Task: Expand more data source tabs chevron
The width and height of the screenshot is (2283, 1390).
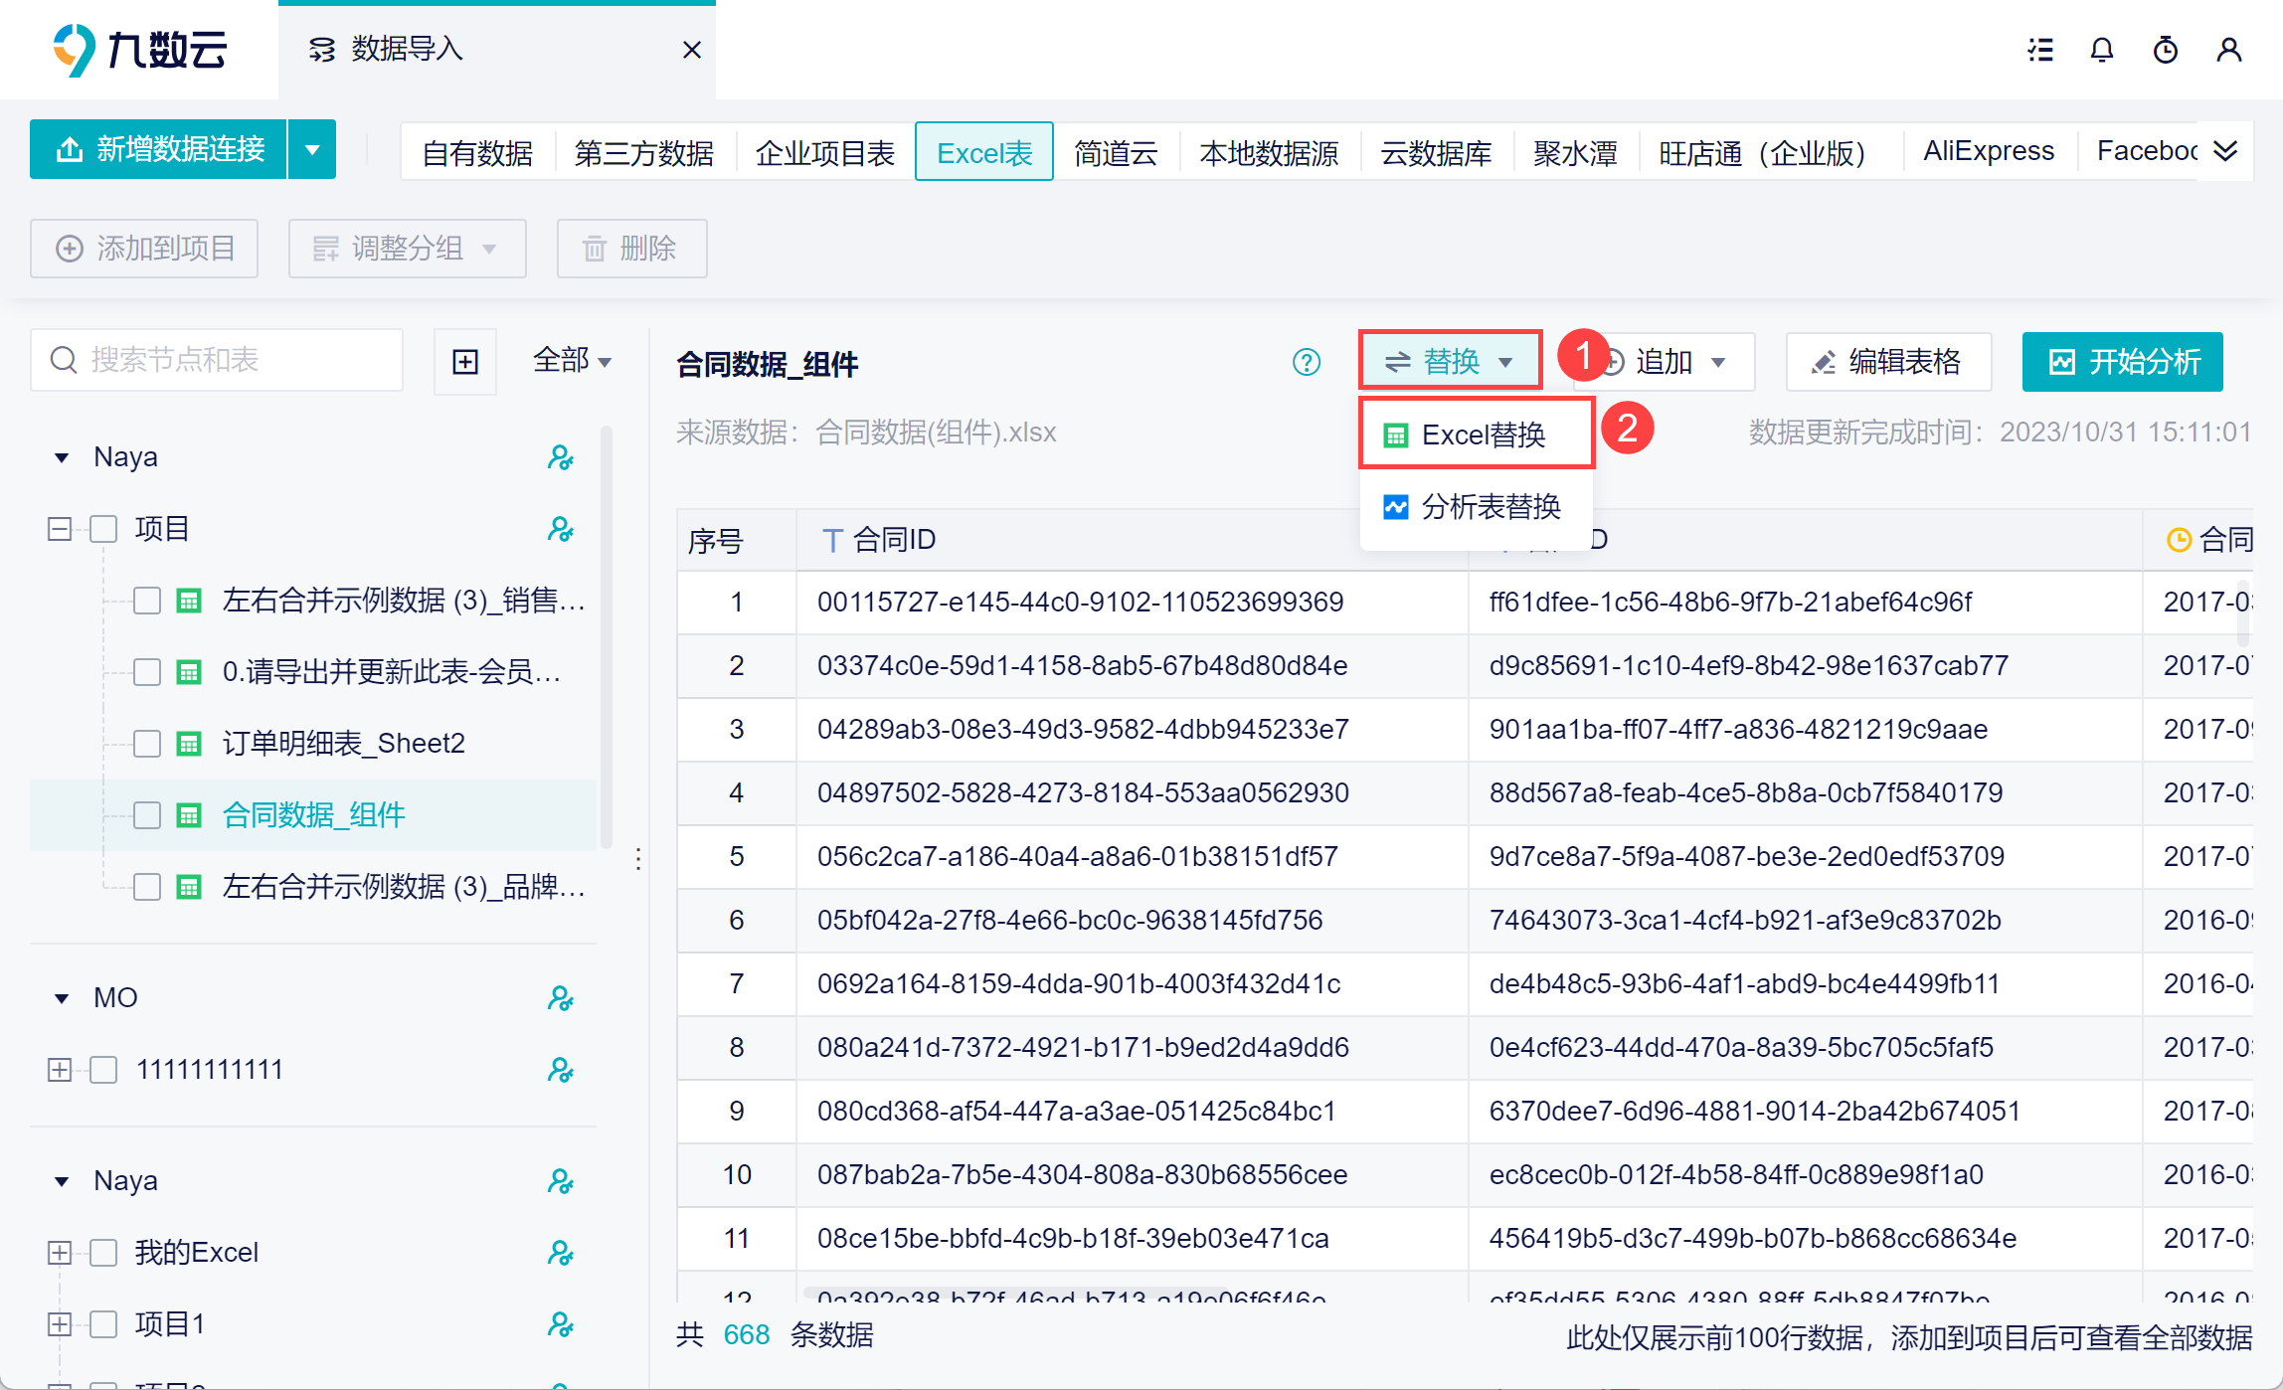Action: coord(2225,151)
